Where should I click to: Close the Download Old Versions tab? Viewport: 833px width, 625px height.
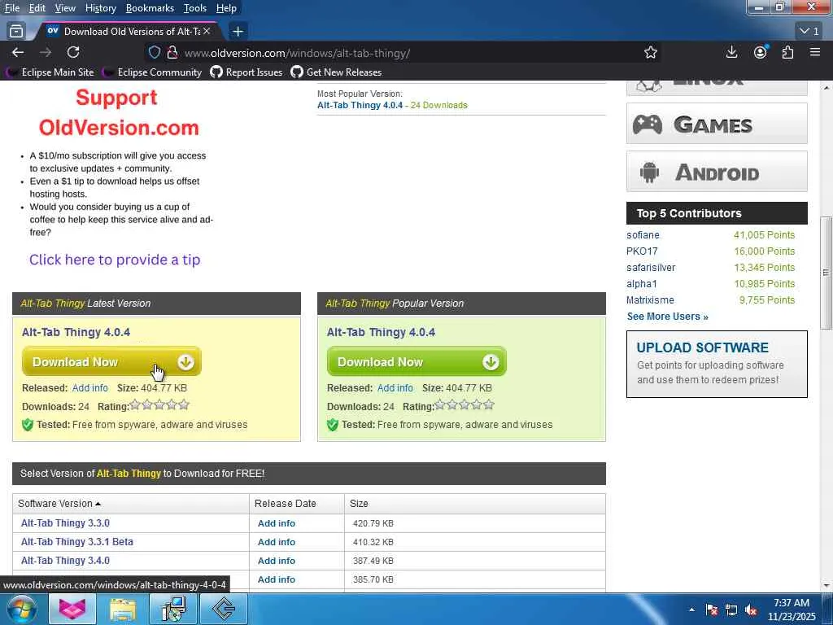coord(207,32)
